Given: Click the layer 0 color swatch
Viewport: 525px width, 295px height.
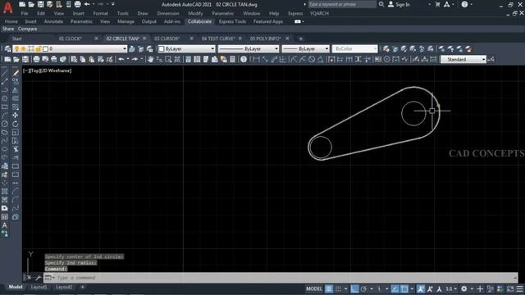Looking at the screenshot, I should tap(46, 49).
